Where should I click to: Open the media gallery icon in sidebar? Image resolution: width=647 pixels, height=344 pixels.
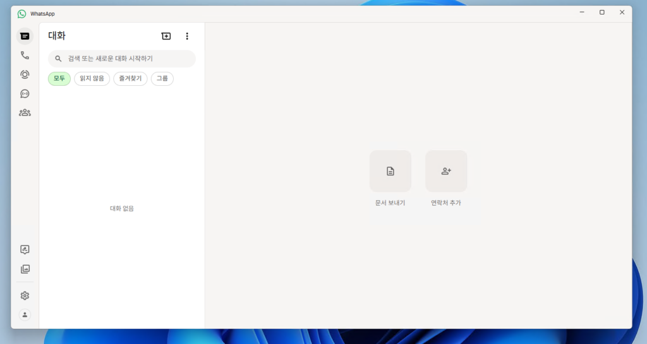point(25,269)
